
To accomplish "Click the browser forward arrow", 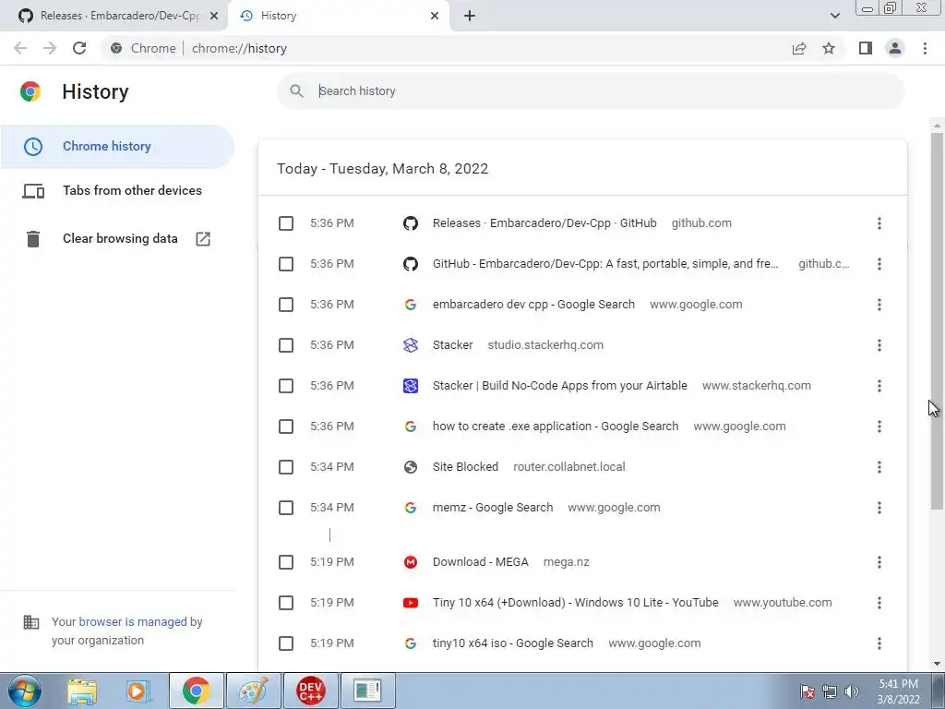I will point(50,48).
